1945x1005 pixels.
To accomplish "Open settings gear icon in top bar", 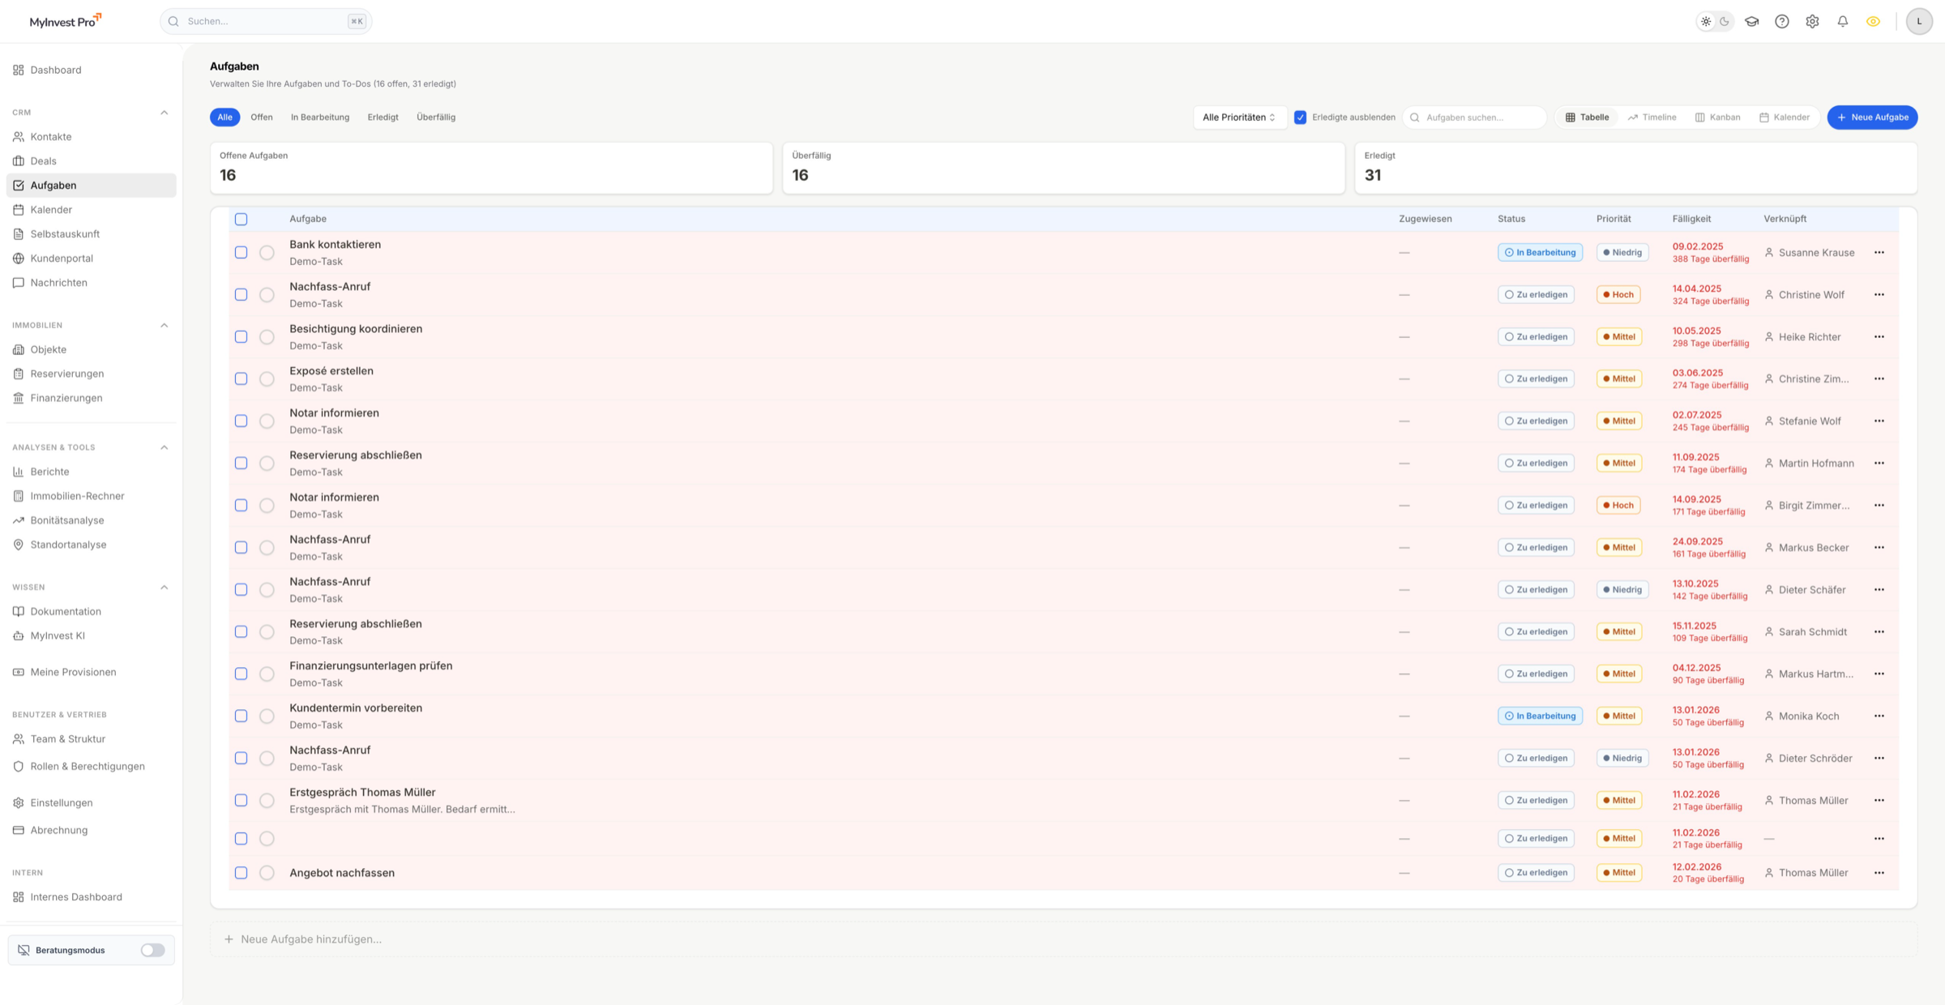I will (x=1812, y=22).
